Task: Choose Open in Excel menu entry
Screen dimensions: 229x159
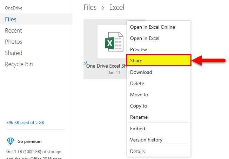Action: (x=144, y=38)
